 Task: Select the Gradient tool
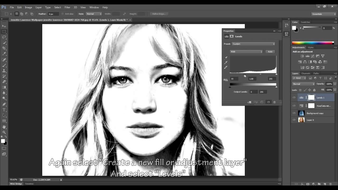point(4,87)
